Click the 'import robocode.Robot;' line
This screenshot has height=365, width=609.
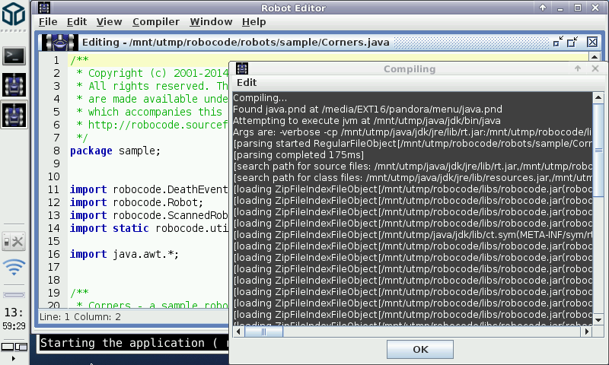click(x=136, y=202)
